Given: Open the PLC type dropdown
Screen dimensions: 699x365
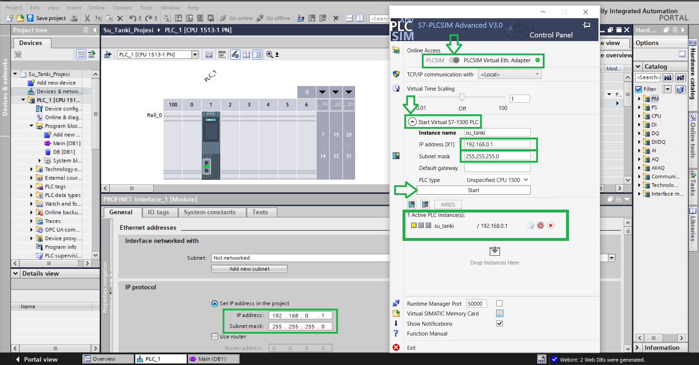Looking at the screenshot, I should pyautogui.click(x=497, y=180).
